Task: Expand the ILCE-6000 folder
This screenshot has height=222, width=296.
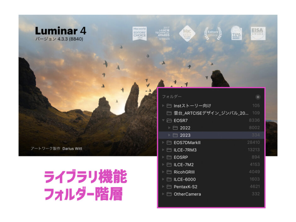Action: pos(163,179)
